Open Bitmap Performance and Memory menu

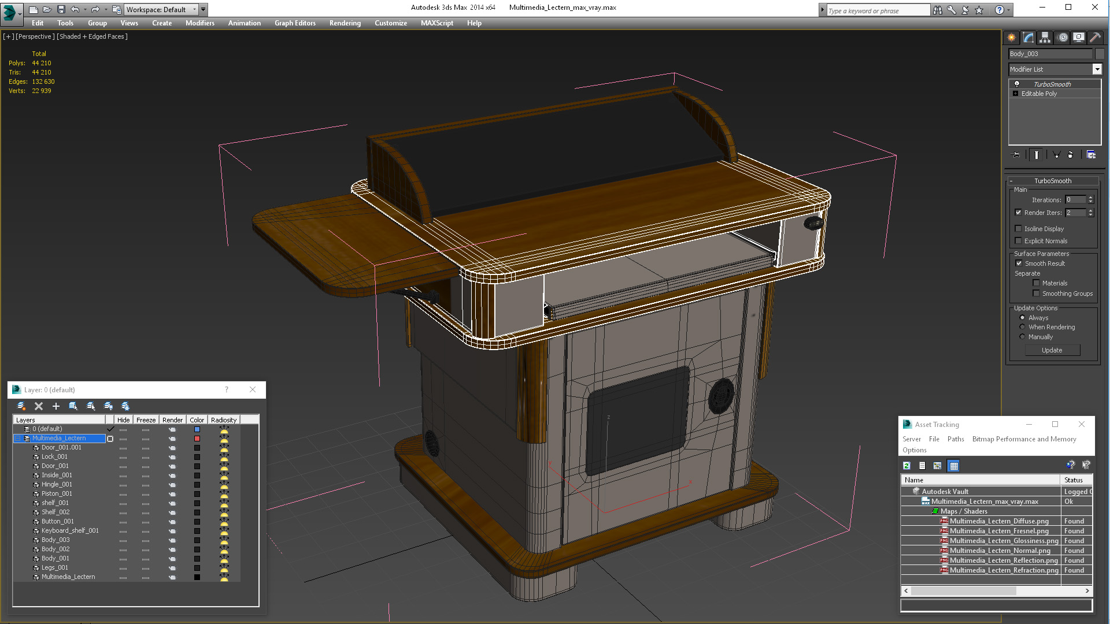[1024, 439]
